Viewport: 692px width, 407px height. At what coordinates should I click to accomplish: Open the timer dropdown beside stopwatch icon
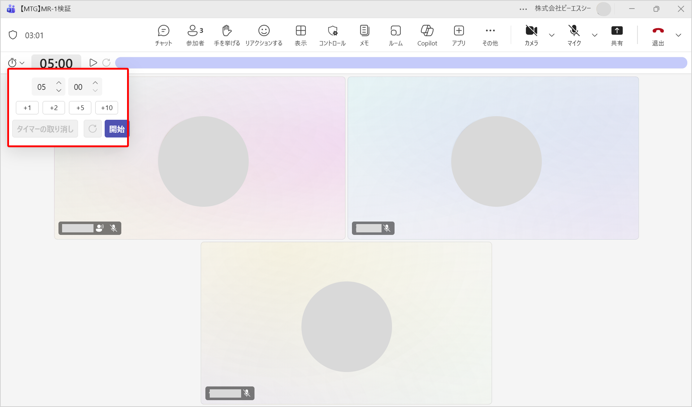tap(17, 63)
